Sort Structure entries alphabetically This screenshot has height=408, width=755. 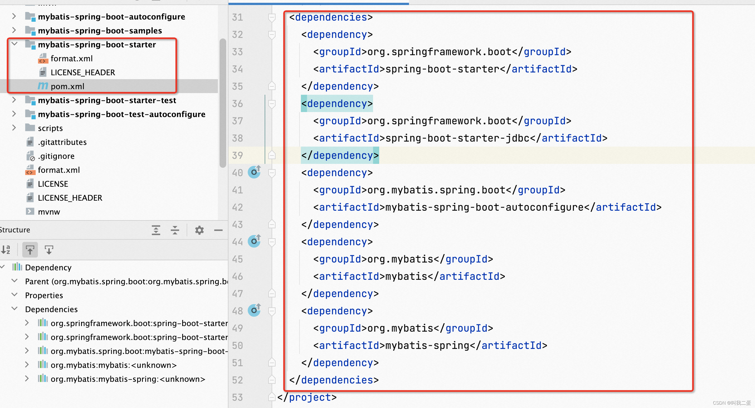point(6,250)
